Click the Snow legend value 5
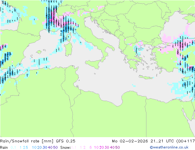Viewport: 195px width, 150px height. tap(91, 148)
